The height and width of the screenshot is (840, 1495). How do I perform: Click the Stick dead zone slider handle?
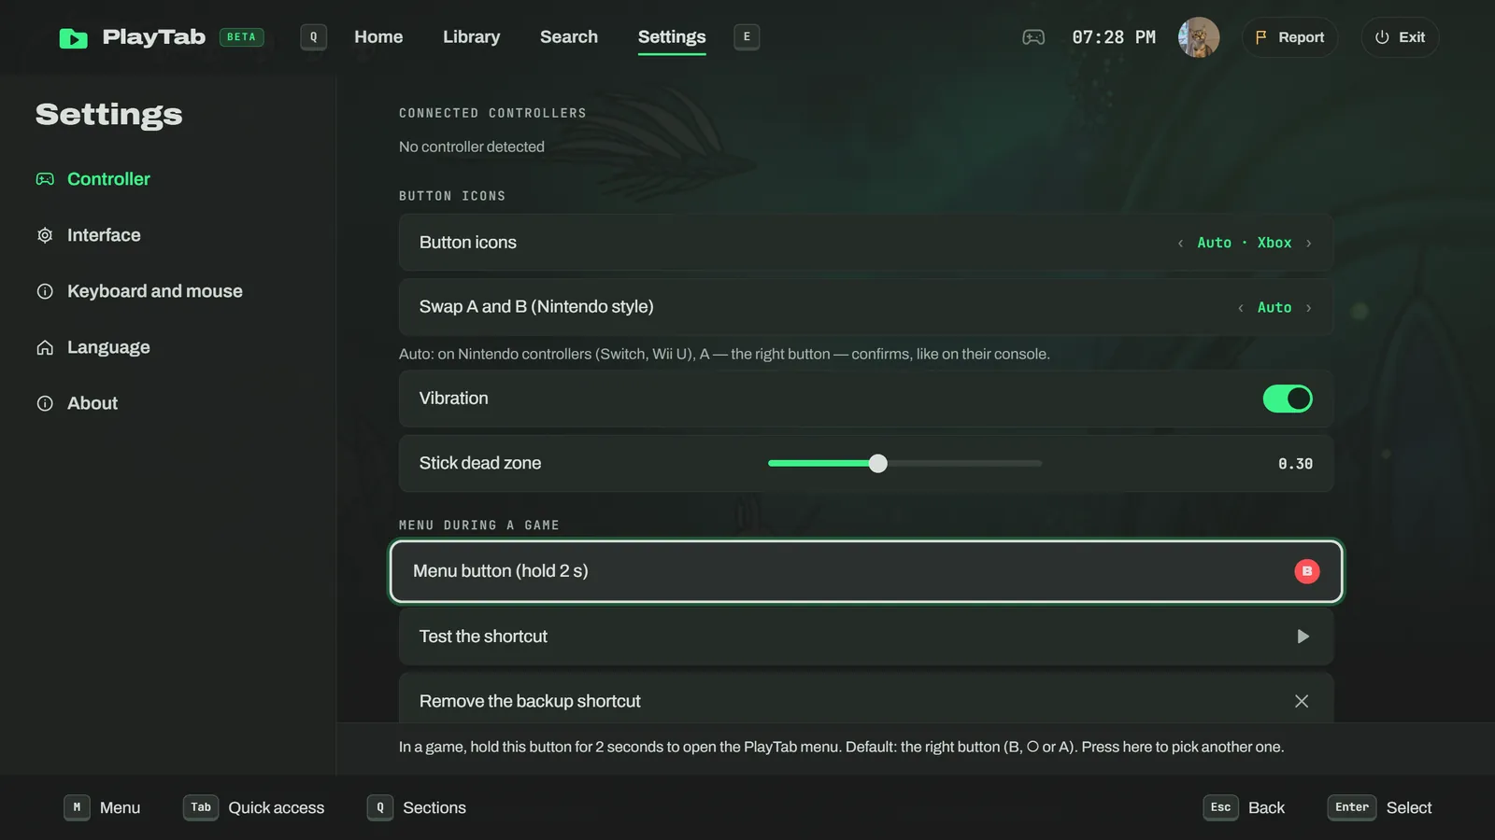coord(877,464)
